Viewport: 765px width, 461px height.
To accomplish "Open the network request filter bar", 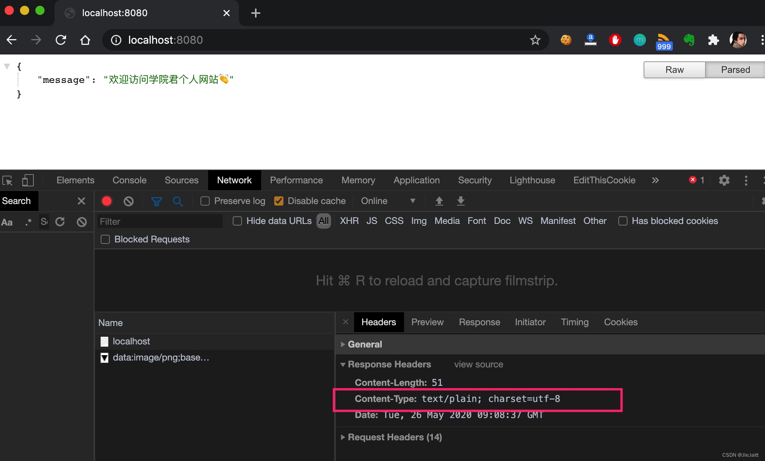I will 156,201.
